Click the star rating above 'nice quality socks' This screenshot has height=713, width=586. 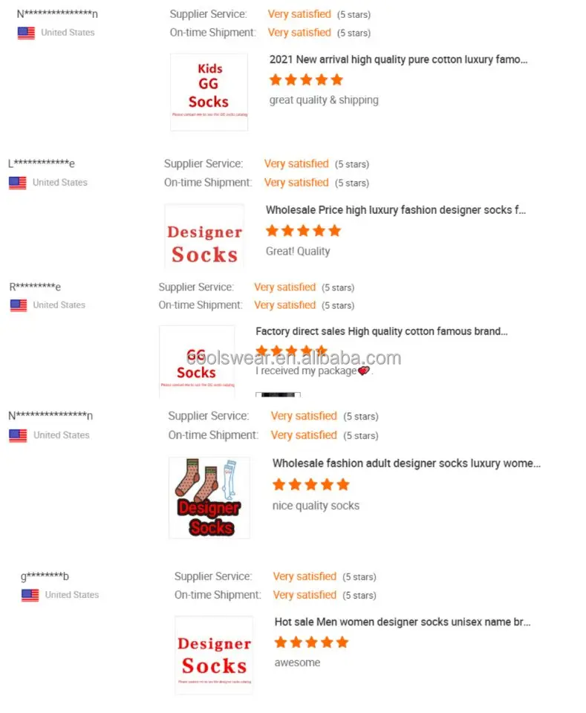click(310, 484)
